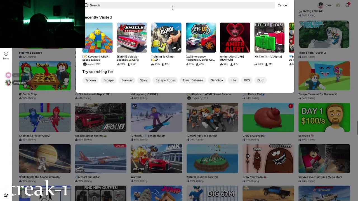Viewport: 358px width, 201px height.
Task: Click the Discord icon in sidebar
Action: pos(8,75)
